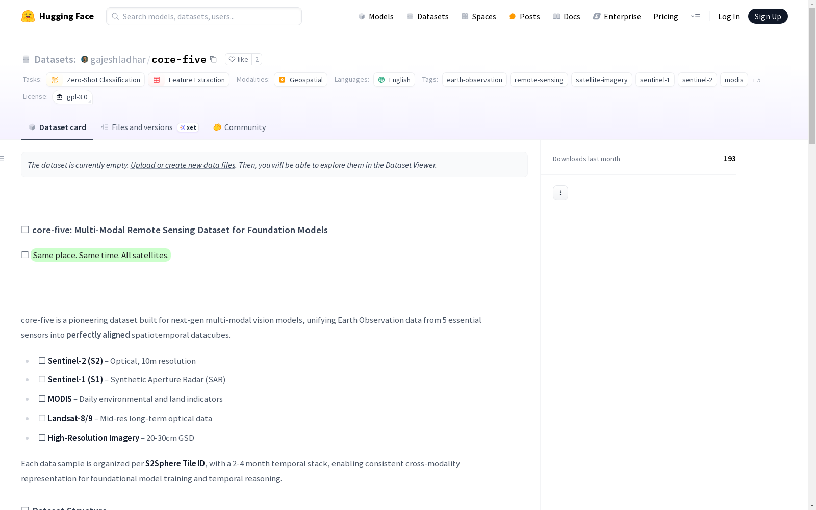Screen dimensions: 816x510
Task: Click the "Landsat-8/9" list item
Action: click(x=125, y=418)
